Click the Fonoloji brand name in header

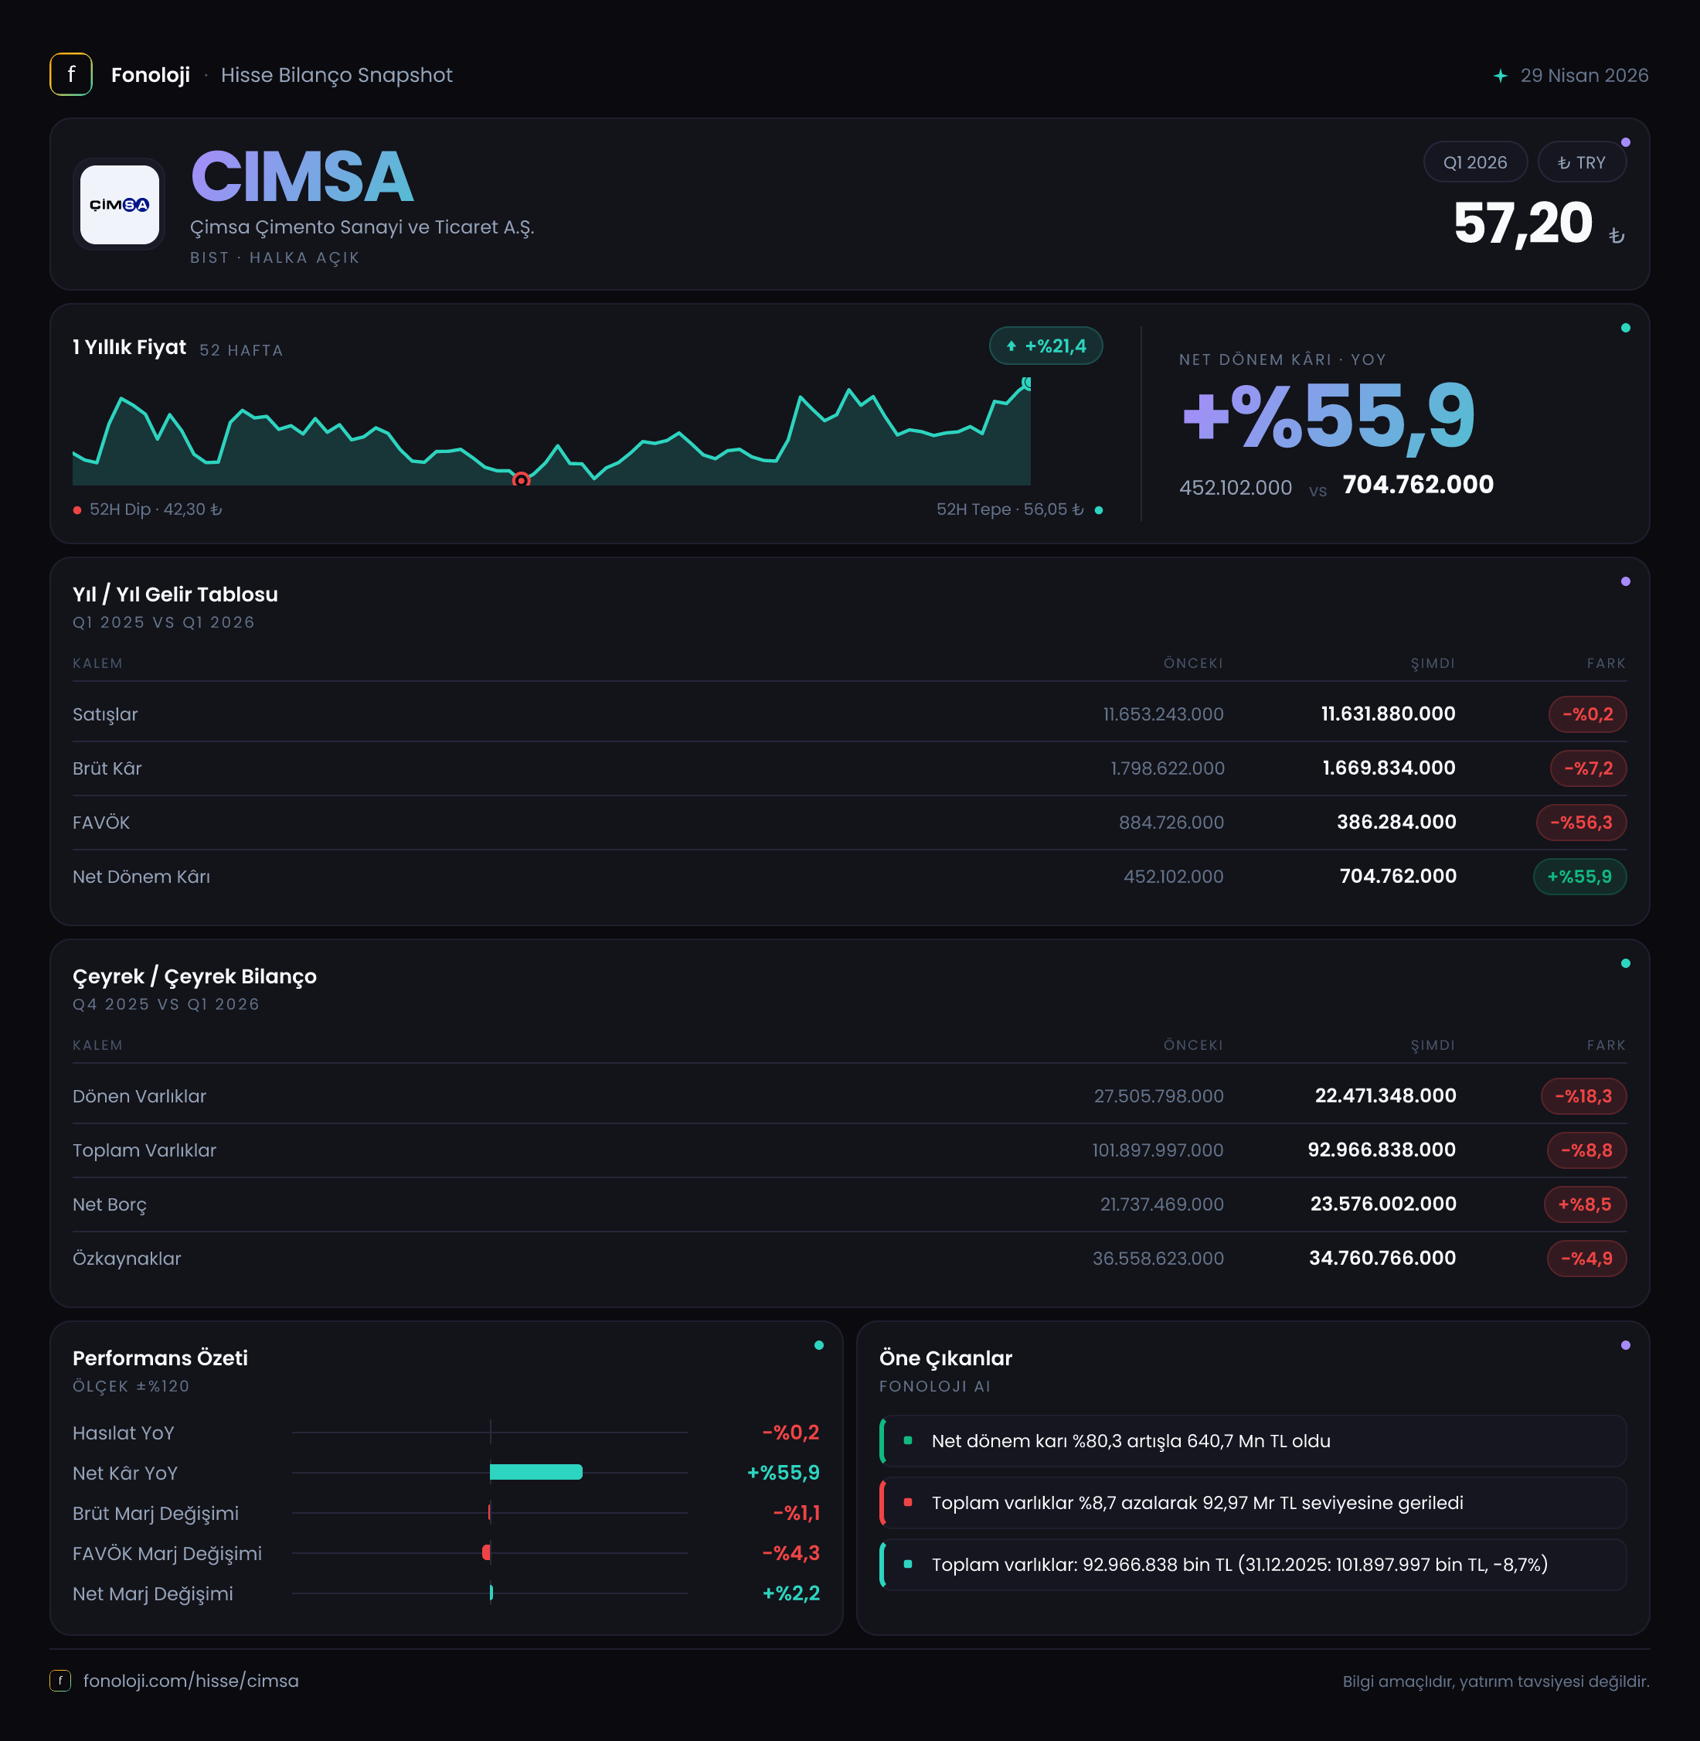pyautogui.click(x=150, y=75)
